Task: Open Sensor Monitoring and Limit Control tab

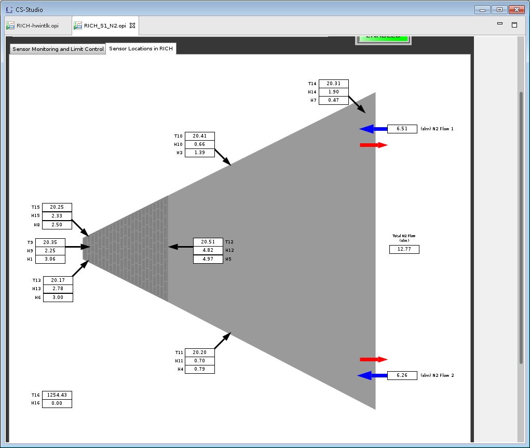Action: [58, 49]
